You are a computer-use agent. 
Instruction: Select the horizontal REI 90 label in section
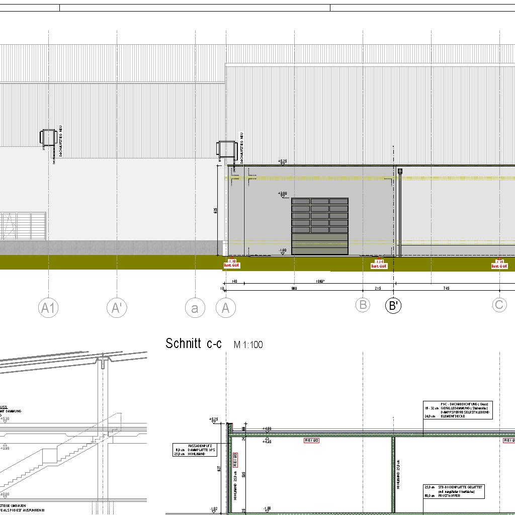pyautogui.click(x=311, y=441)
